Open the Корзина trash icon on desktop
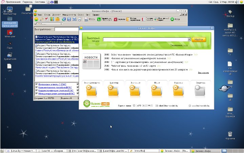The image size is (244, 153). tap(230, 135)
